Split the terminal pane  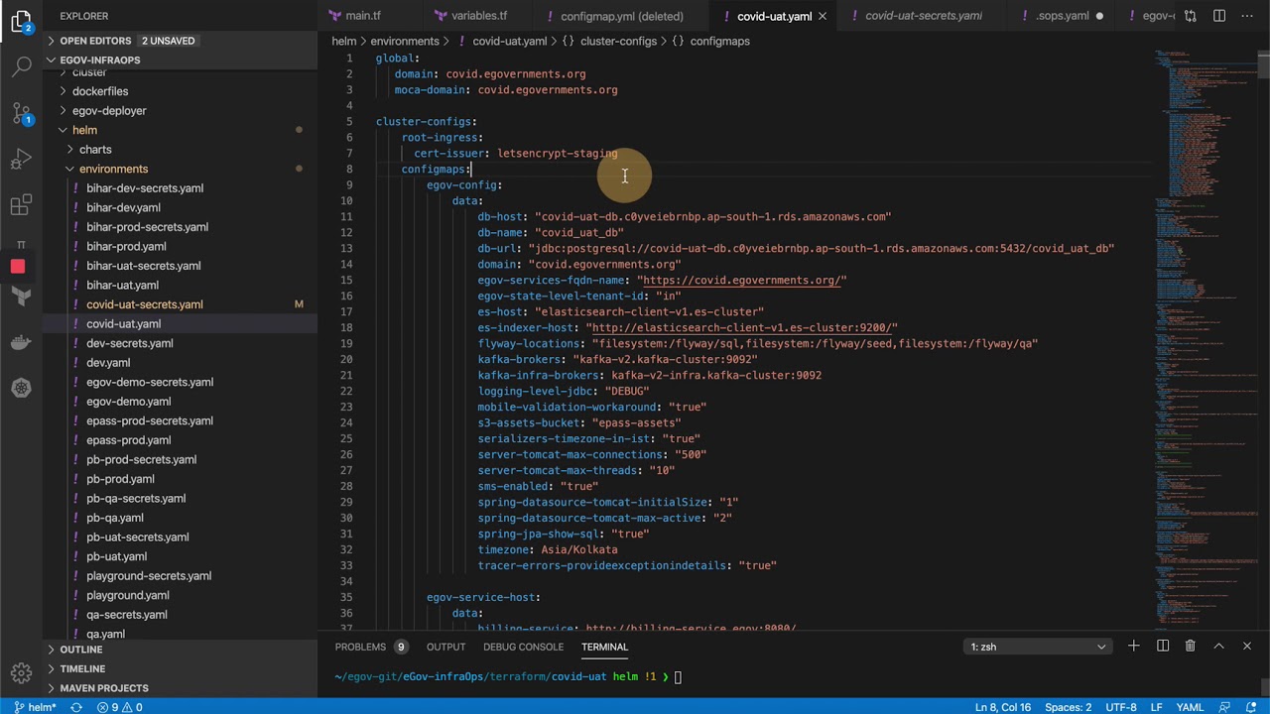1162,647
